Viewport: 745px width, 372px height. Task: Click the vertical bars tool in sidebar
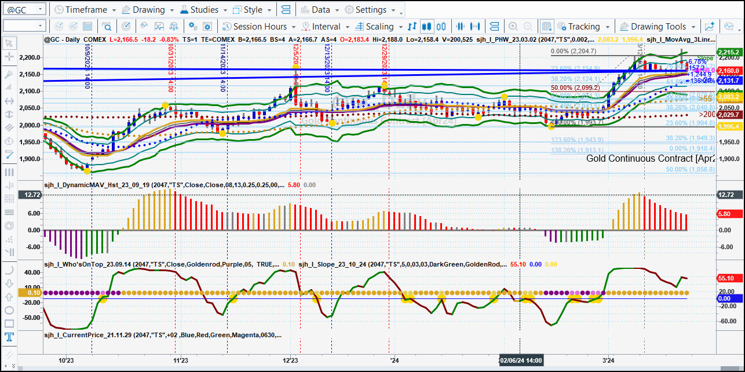[x=9, y=172]
